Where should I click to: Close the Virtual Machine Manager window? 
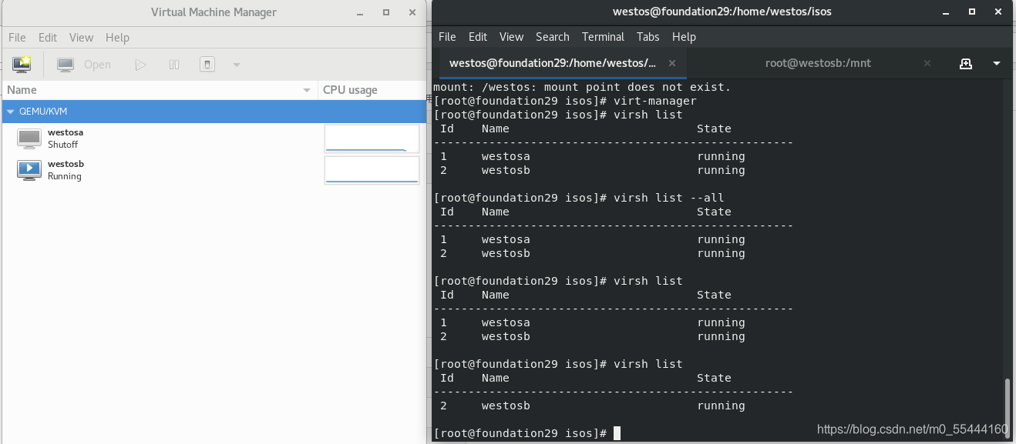pyautogui.click(x=412, y=12)
